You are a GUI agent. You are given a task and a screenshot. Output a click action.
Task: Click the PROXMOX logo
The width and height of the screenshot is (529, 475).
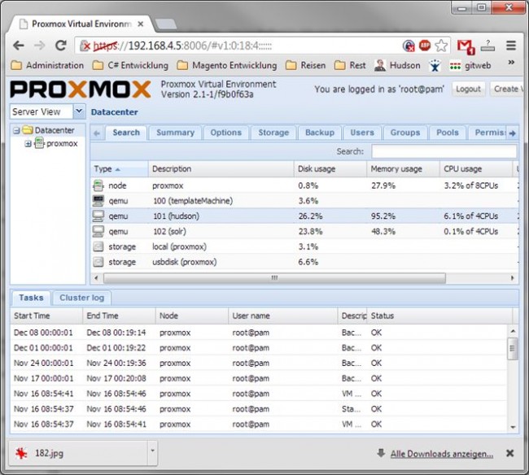81,89
